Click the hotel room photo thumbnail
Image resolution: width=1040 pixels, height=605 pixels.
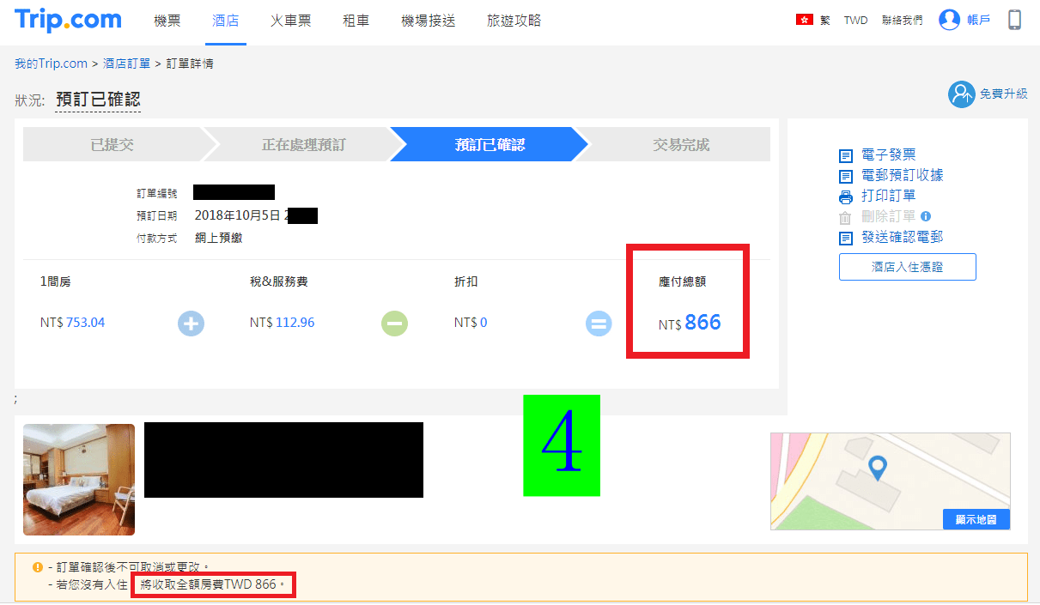[79, 480]
